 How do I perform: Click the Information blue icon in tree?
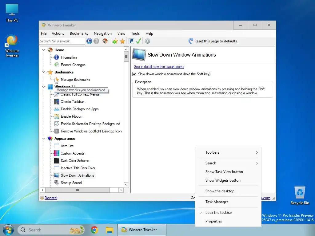tap(57, 57)
